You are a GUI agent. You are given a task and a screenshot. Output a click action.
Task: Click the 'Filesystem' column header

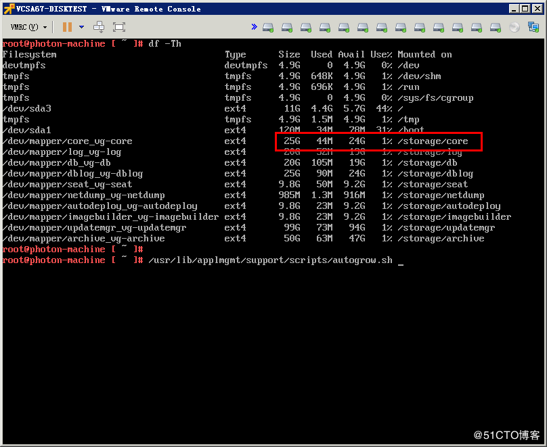(x=29, y=55)
